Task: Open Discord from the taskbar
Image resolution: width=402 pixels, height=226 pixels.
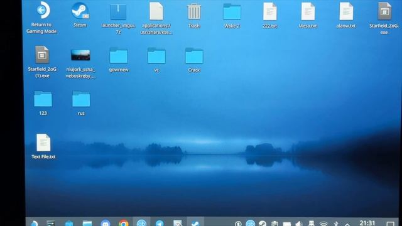Action: (x=106, y=223)
